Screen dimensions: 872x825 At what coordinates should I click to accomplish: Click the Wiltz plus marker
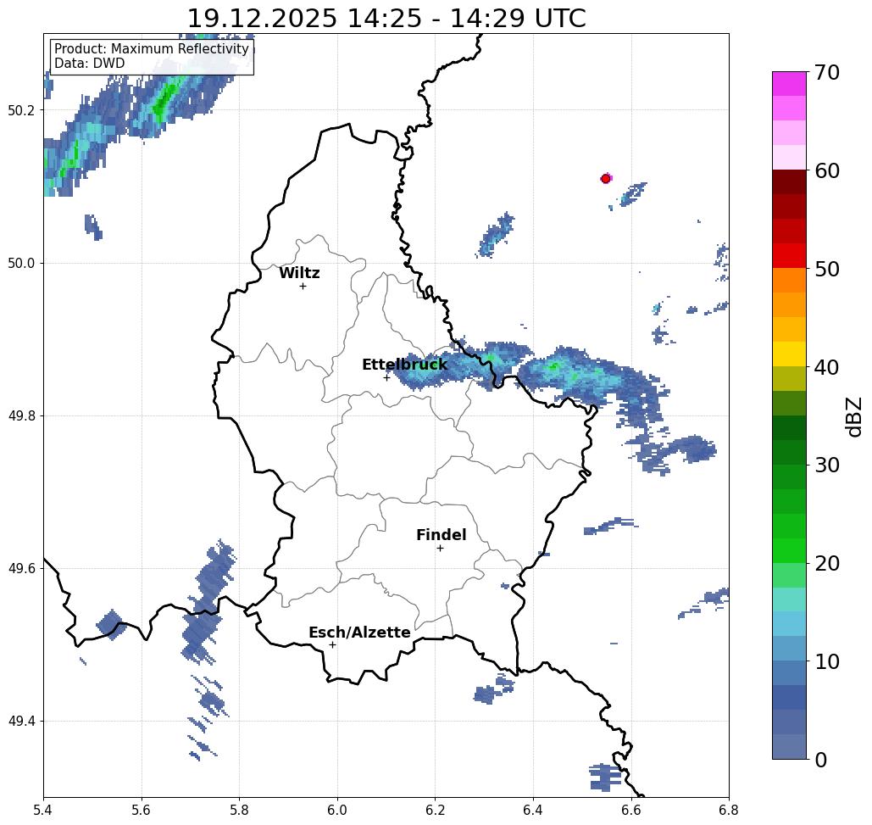coord(303,287)
